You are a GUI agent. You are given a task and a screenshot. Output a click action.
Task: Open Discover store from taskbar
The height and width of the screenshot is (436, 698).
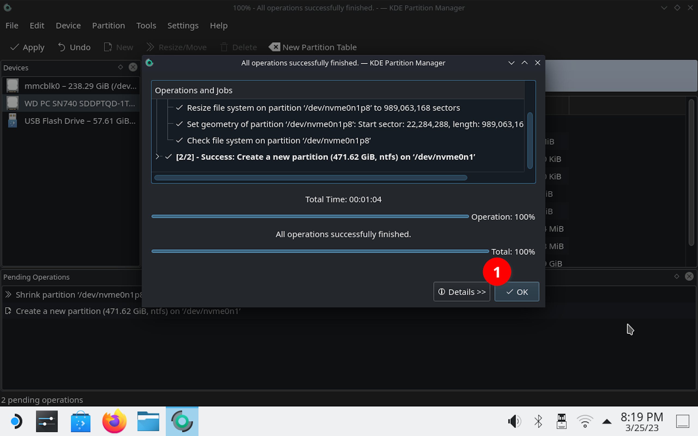[x=80, y=422]
